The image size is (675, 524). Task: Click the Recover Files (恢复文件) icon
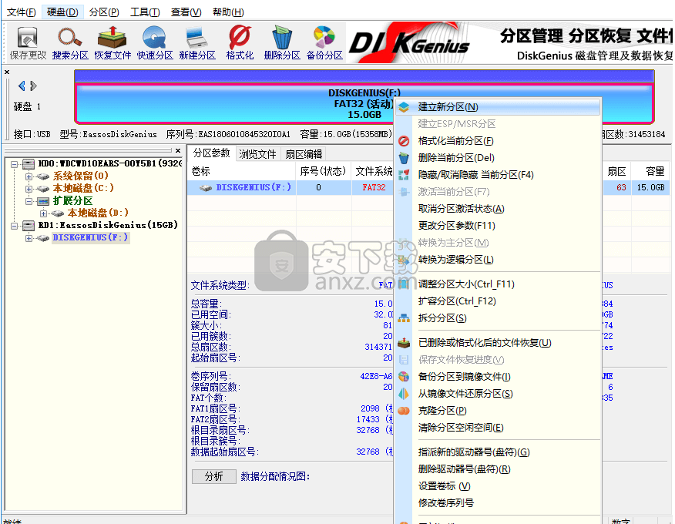point(112,43)
